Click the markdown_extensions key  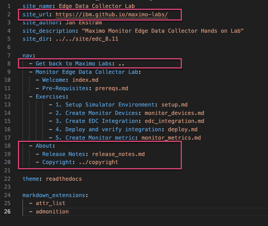point(54,195)
